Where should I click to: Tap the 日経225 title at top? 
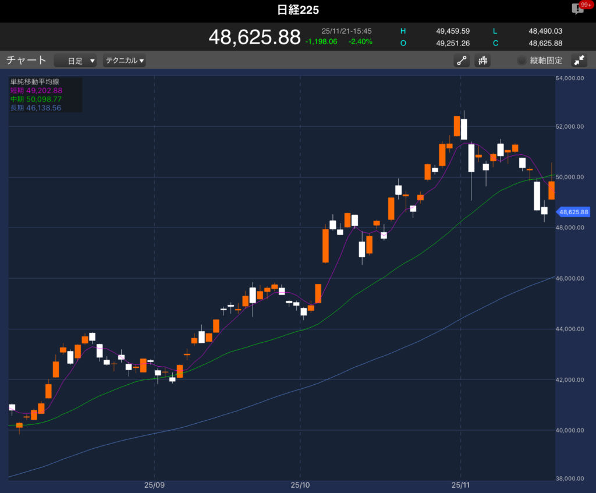tap(298, 10)
